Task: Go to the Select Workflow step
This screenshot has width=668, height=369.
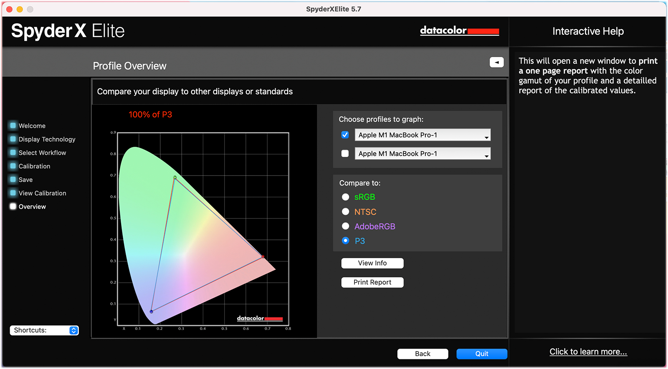Action: [x=43, y=153]
